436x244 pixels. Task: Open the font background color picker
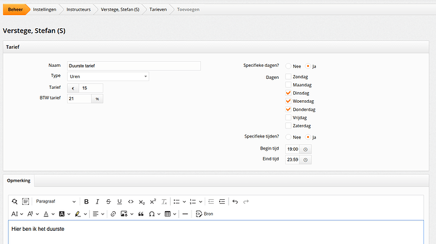(x=64, y=214)
